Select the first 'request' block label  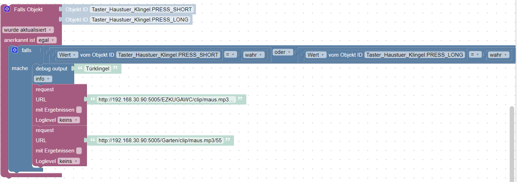point(45,89)
